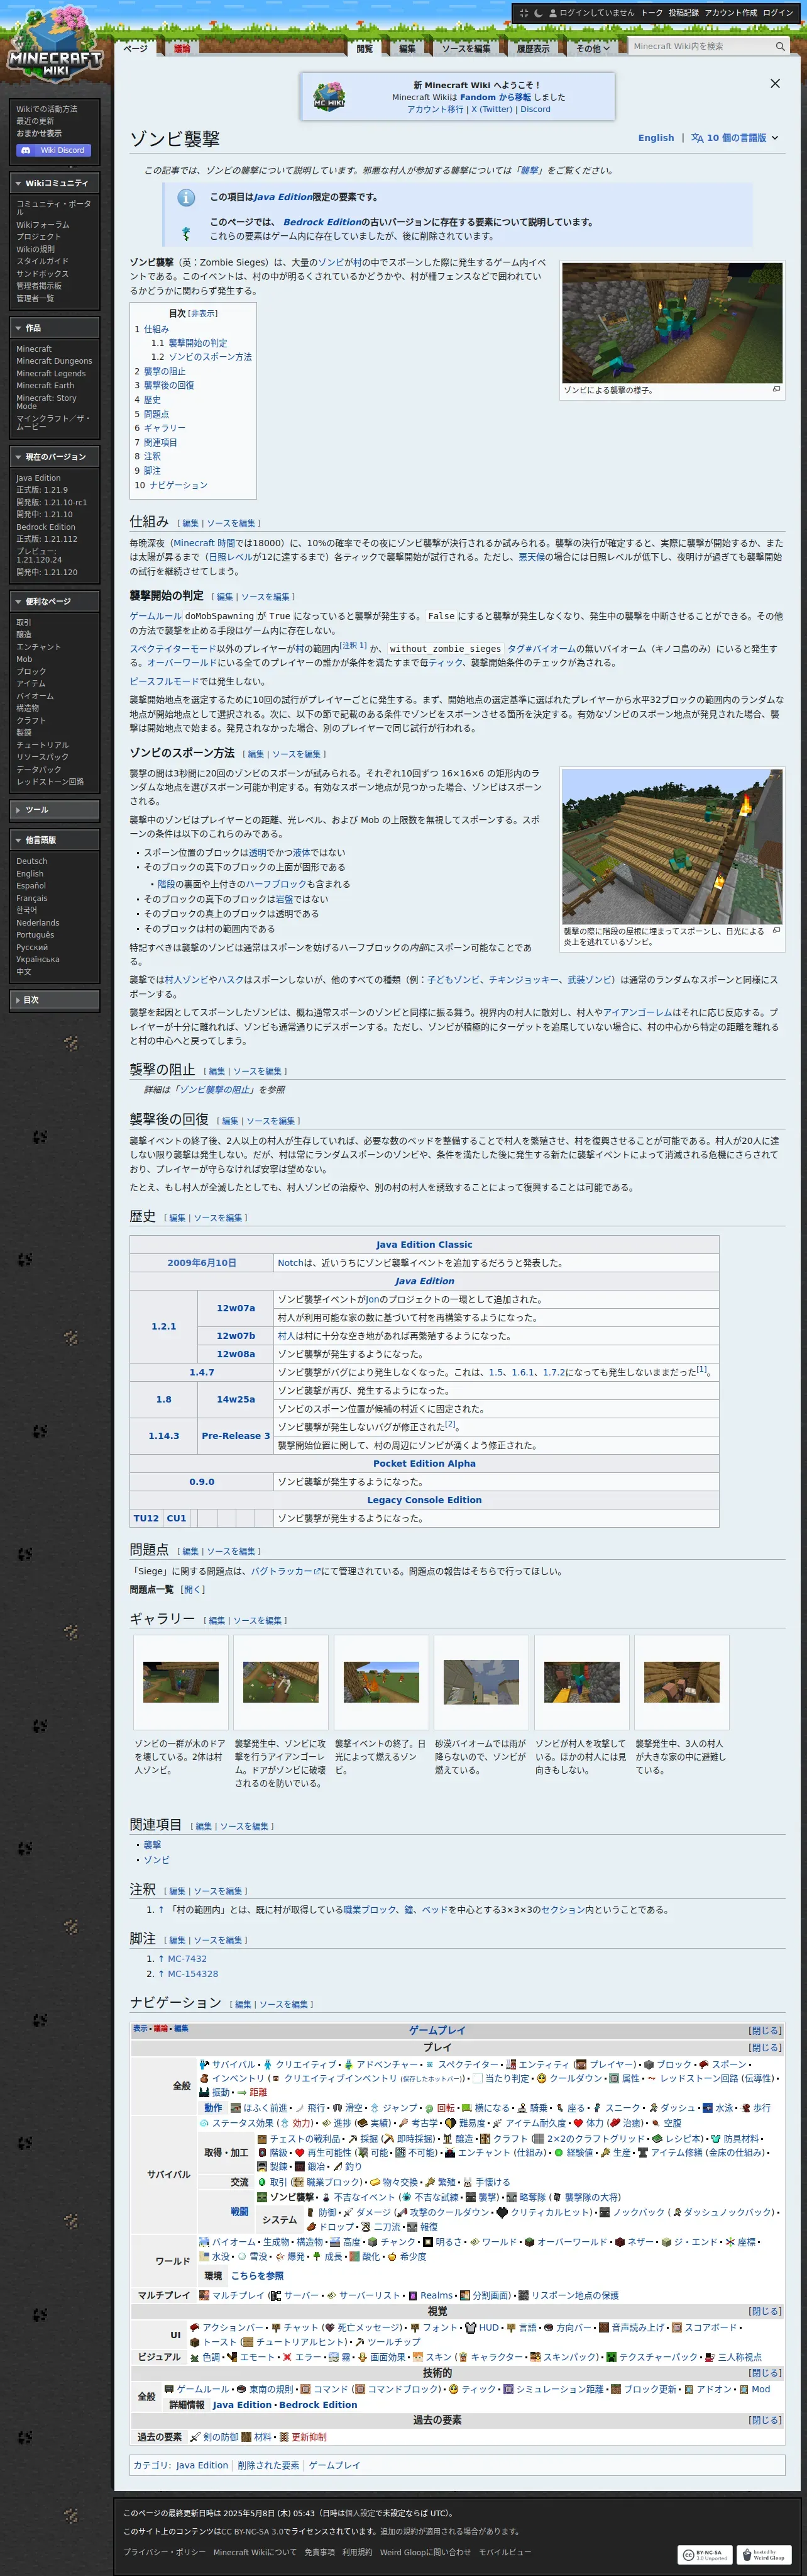
Task: Enlarge the ゾンビによる襲撃の様子 thumbnail via its icon
Action: (776, 390)
